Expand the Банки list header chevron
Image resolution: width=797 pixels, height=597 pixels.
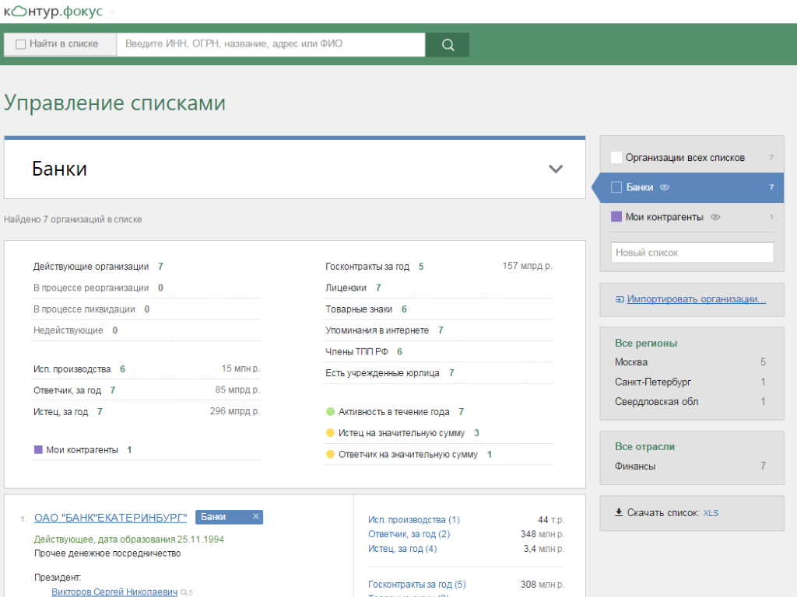[x=555, y=169]
